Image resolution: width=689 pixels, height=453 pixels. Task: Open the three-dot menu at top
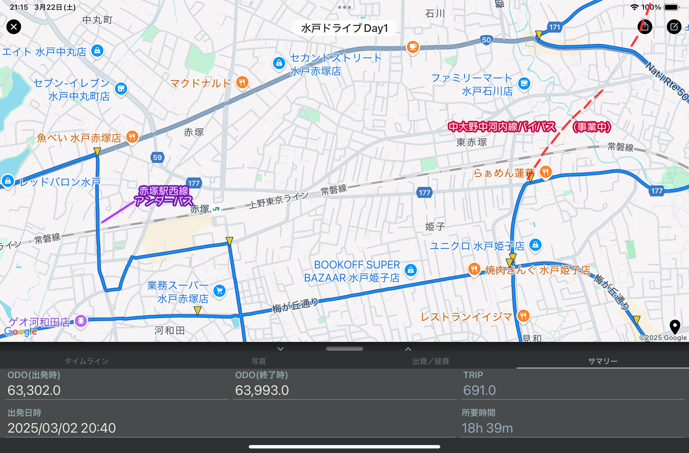point(344,7)
